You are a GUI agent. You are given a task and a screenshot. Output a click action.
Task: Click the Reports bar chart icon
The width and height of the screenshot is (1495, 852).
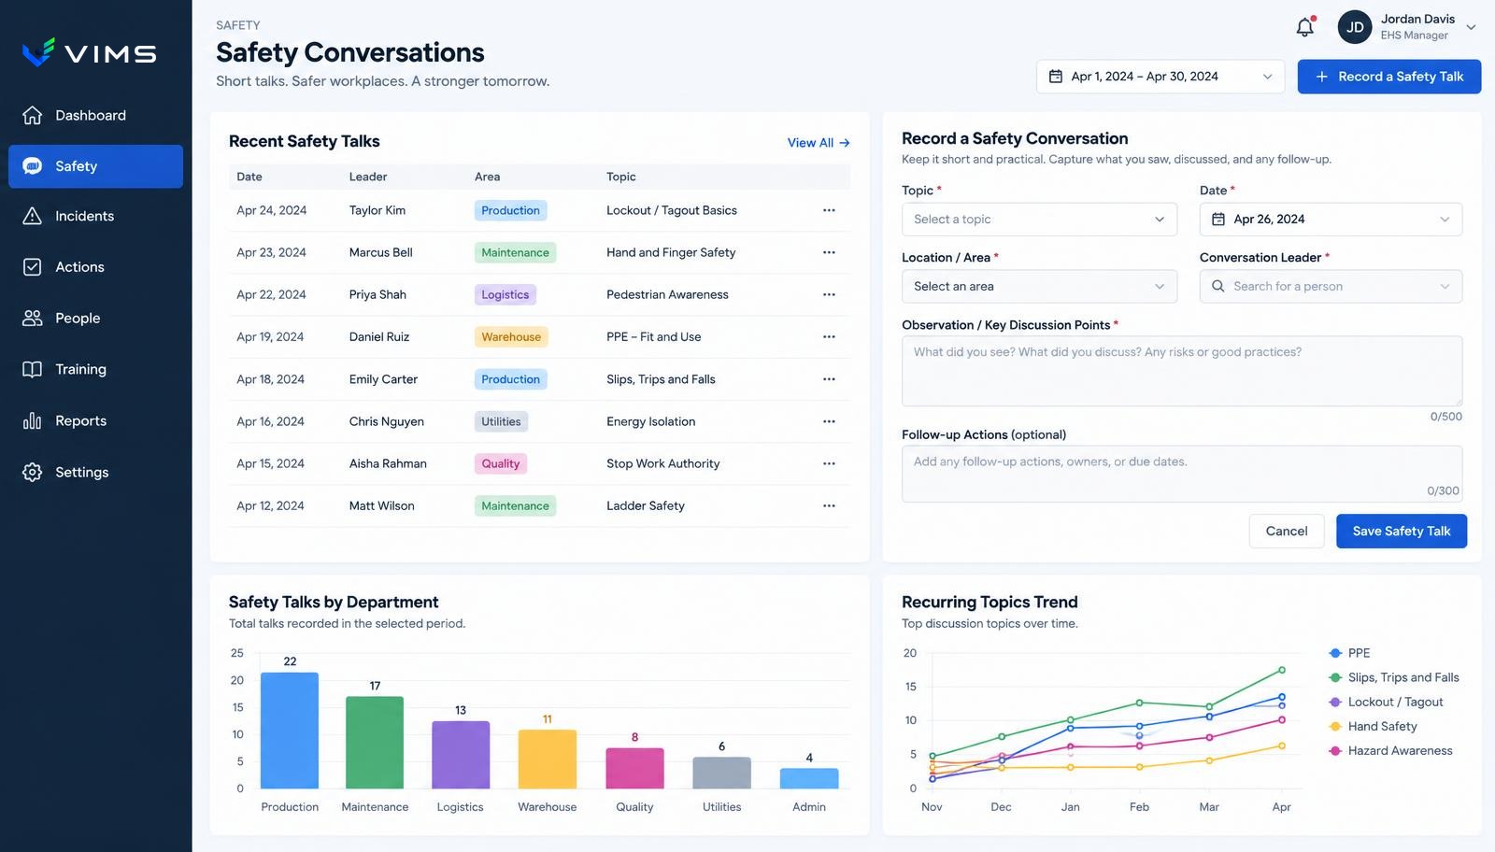33,420
